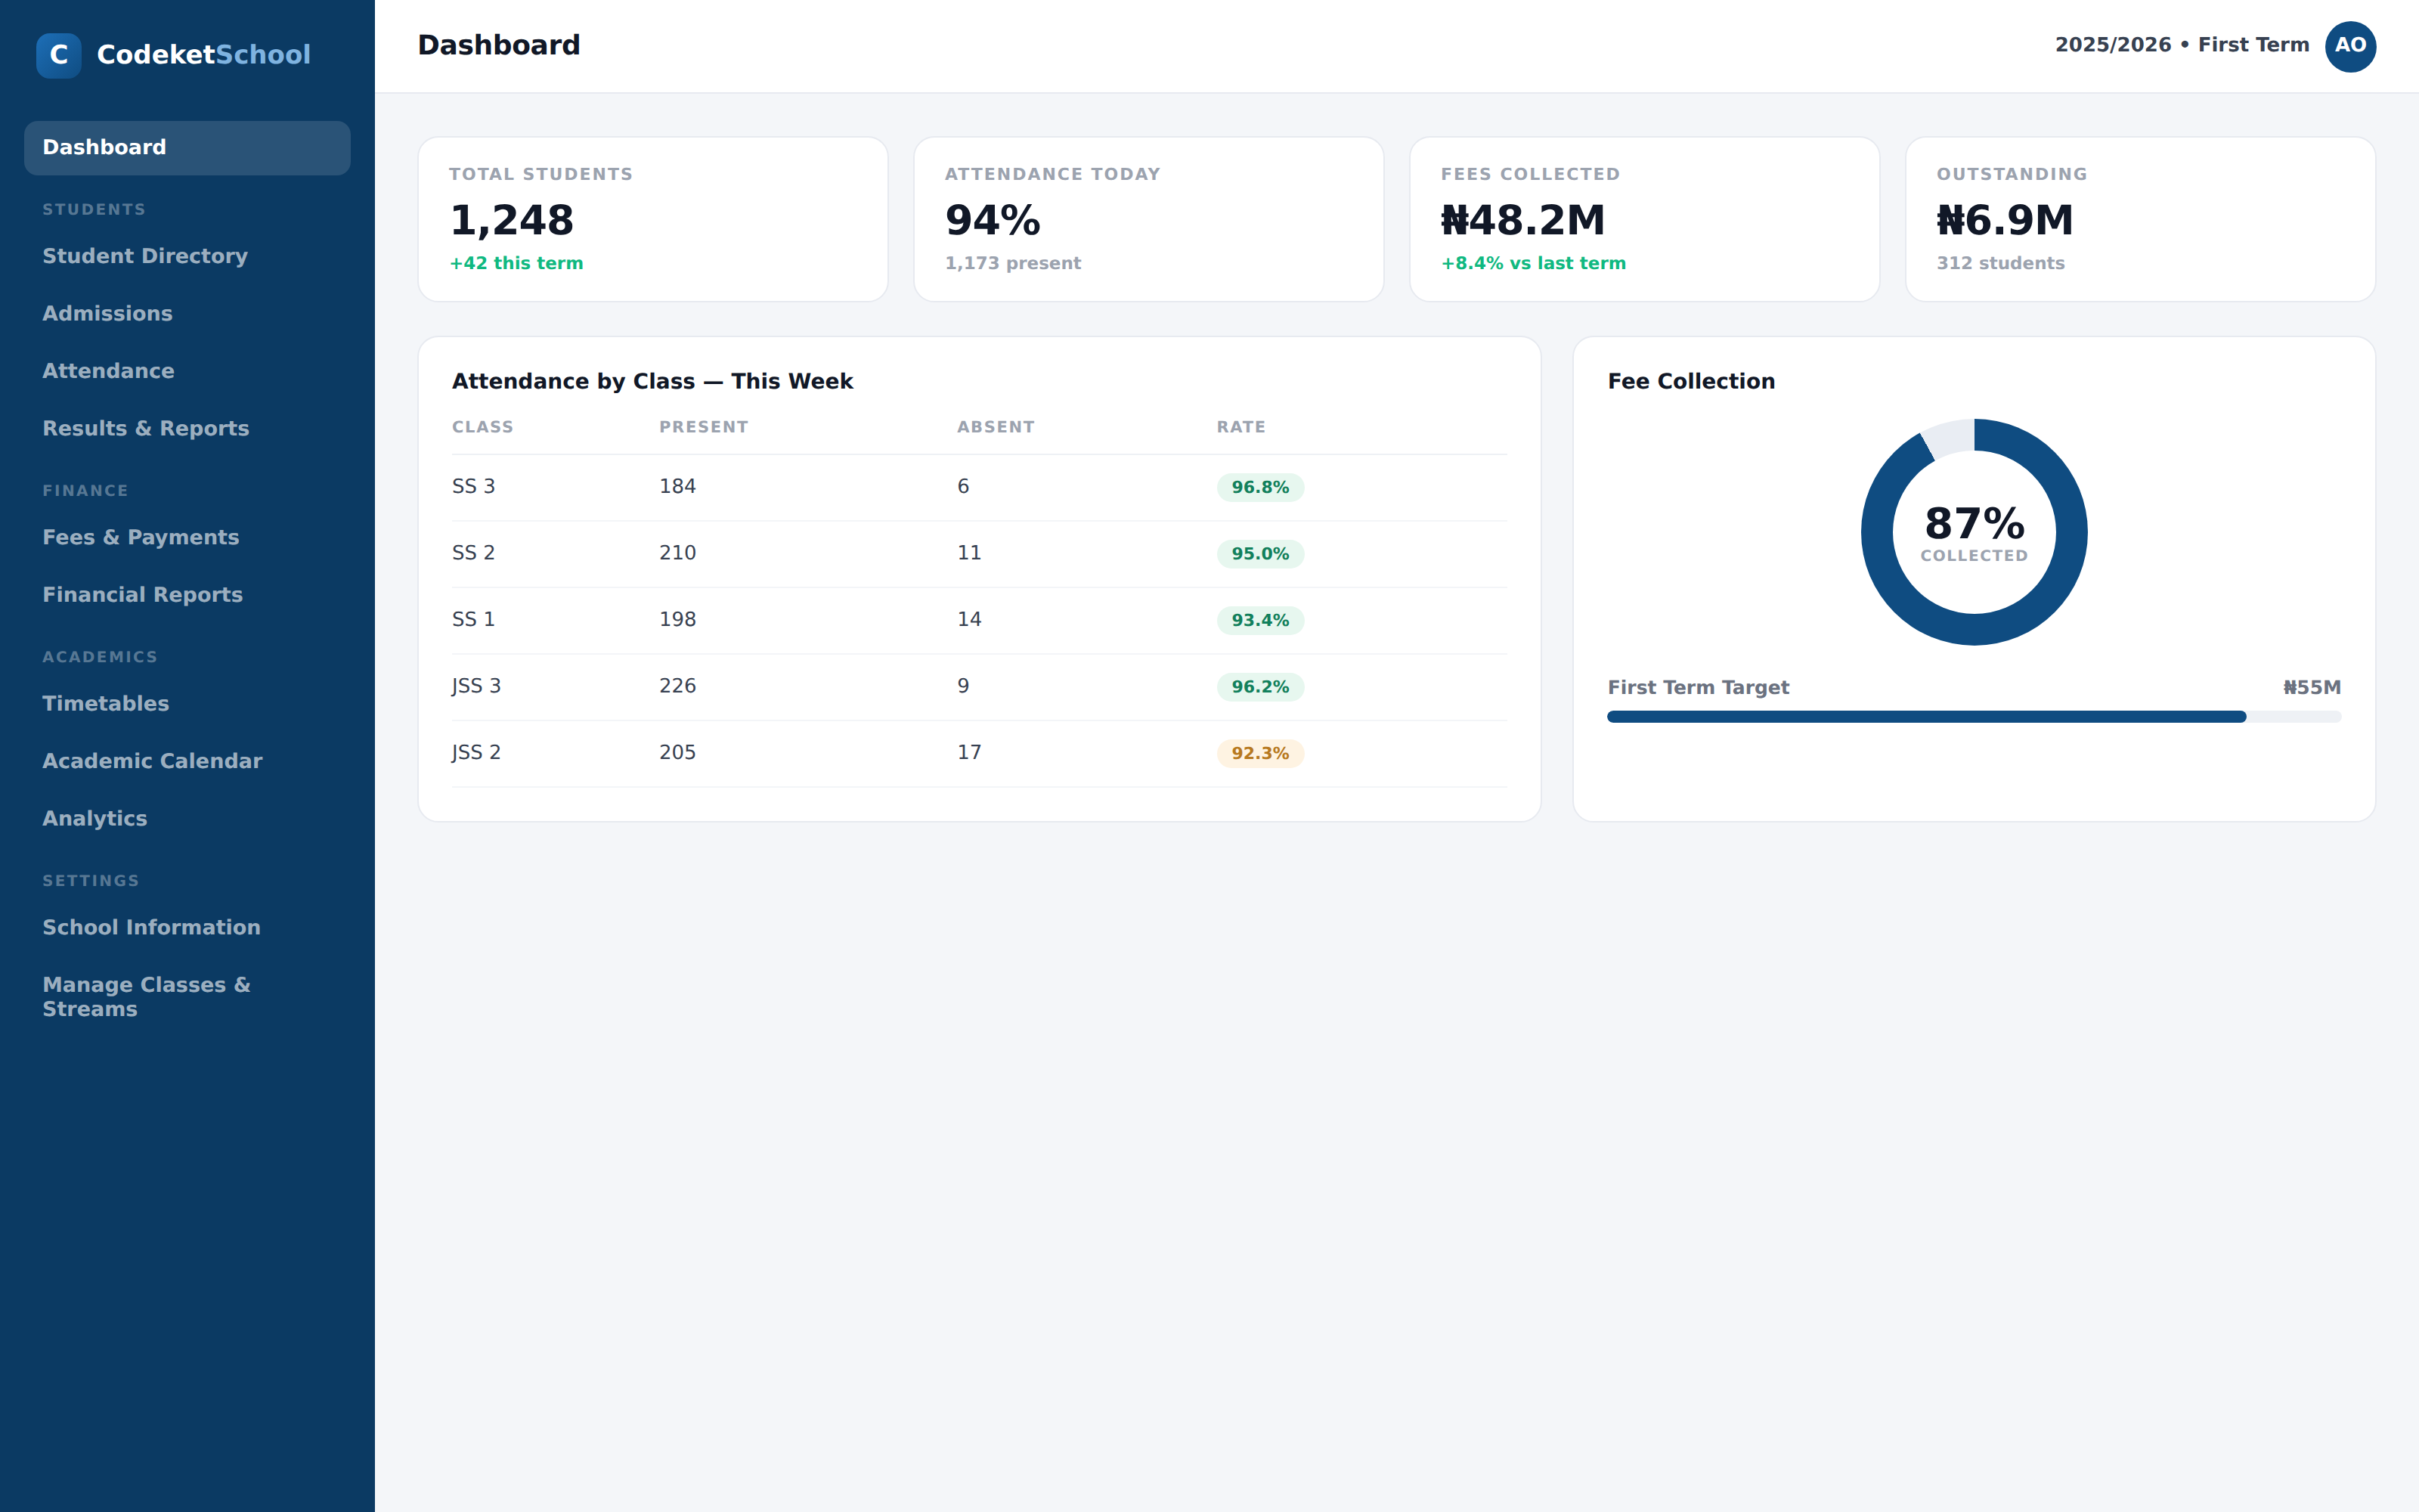Image resolution: width=2419 pixels, height=1512 pixels.
Task: Navigate to Fees & Payments
Action: click(187, 538)
